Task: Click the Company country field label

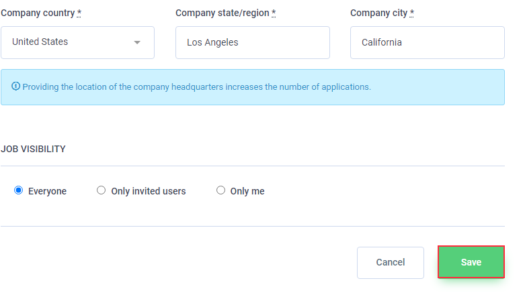Action: [38, 13]
